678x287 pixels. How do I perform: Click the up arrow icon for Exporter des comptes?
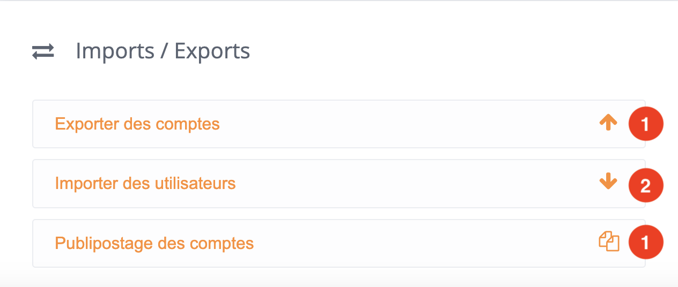(x=608, y=123)
